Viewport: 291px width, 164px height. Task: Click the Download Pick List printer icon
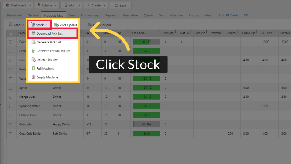click(x=33, y=33)
